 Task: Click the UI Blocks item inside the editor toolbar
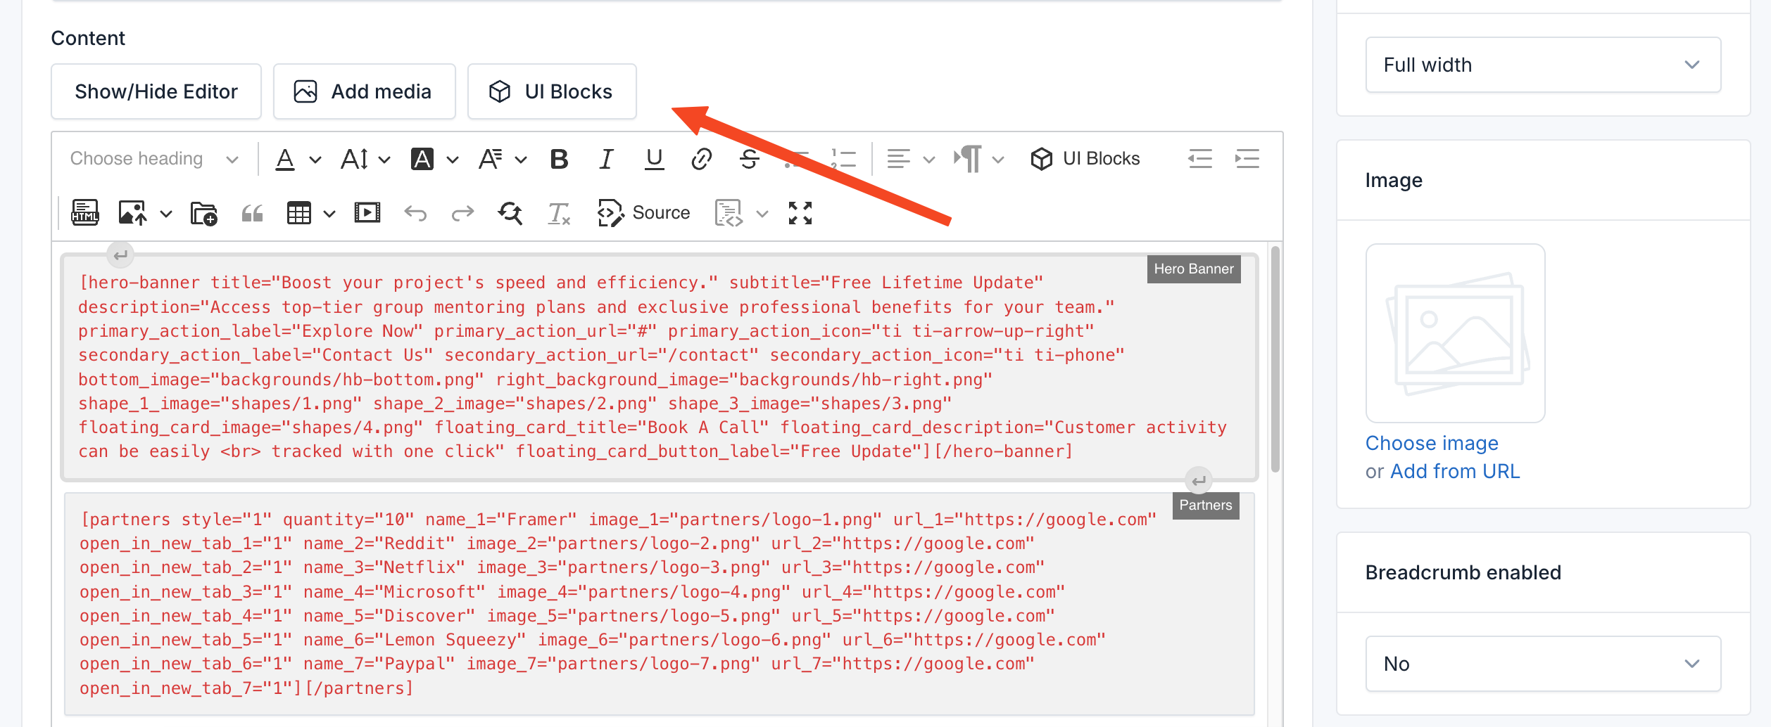[x=1085, y=159]
